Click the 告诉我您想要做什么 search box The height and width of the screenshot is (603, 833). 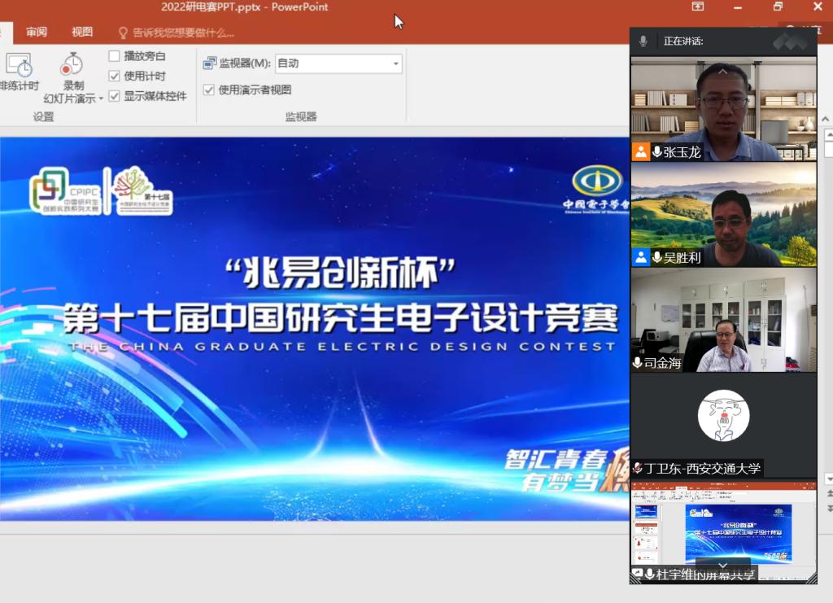[x=183, y=33]
